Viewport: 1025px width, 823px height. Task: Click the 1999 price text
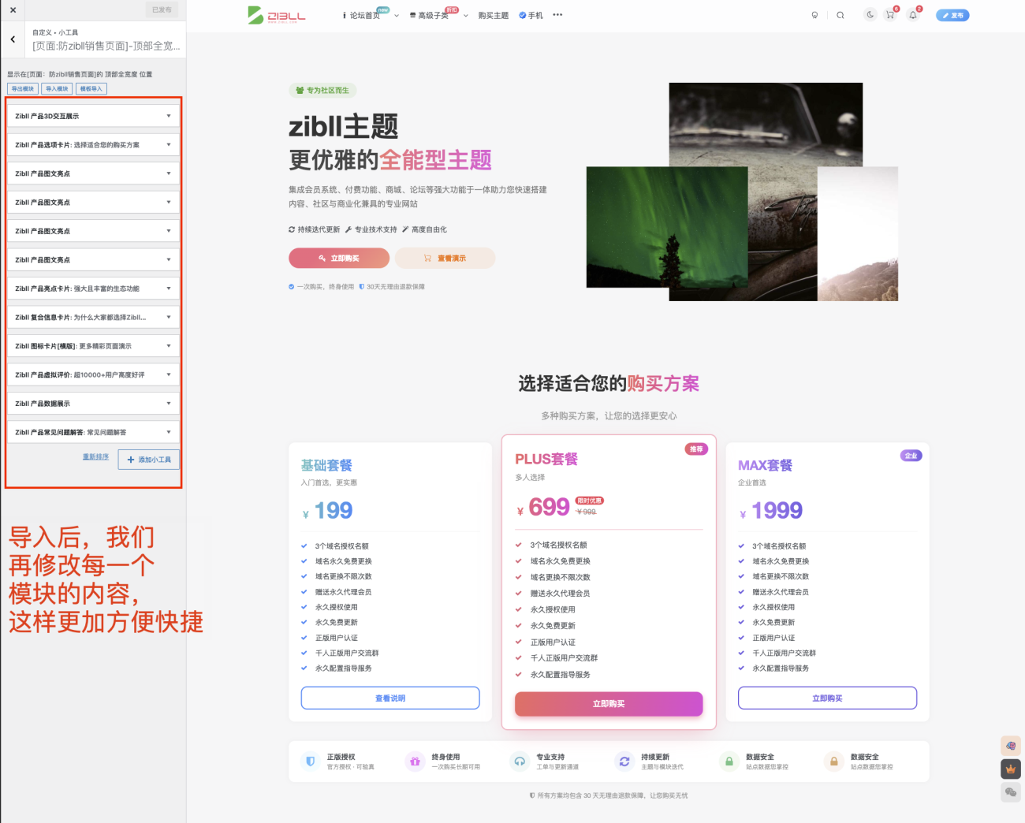777,511
